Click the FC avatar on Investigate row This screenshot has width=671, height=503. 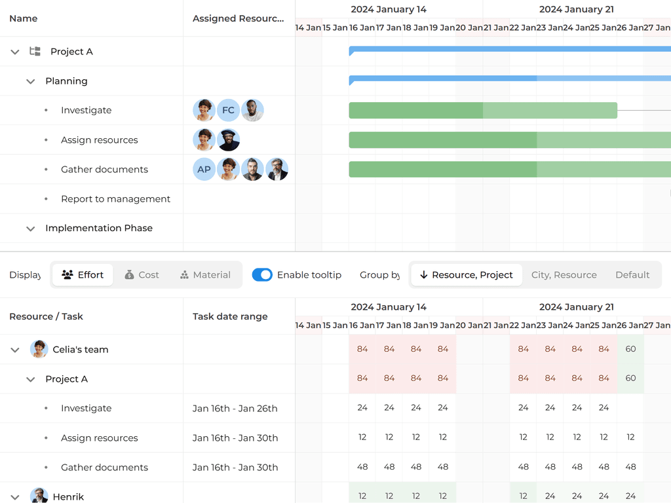[228, 110]
